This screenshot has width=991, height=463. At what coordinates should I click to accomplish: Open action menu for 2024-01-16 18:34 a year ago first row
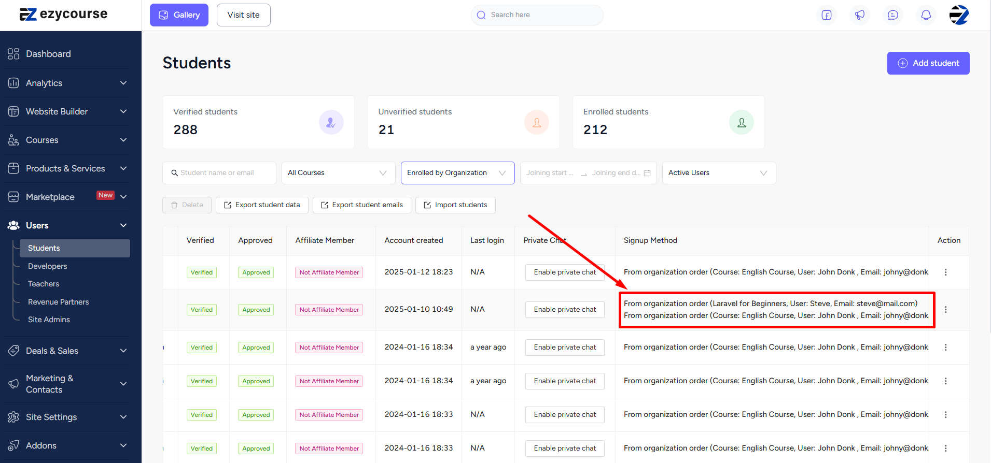tap(945, 347)
